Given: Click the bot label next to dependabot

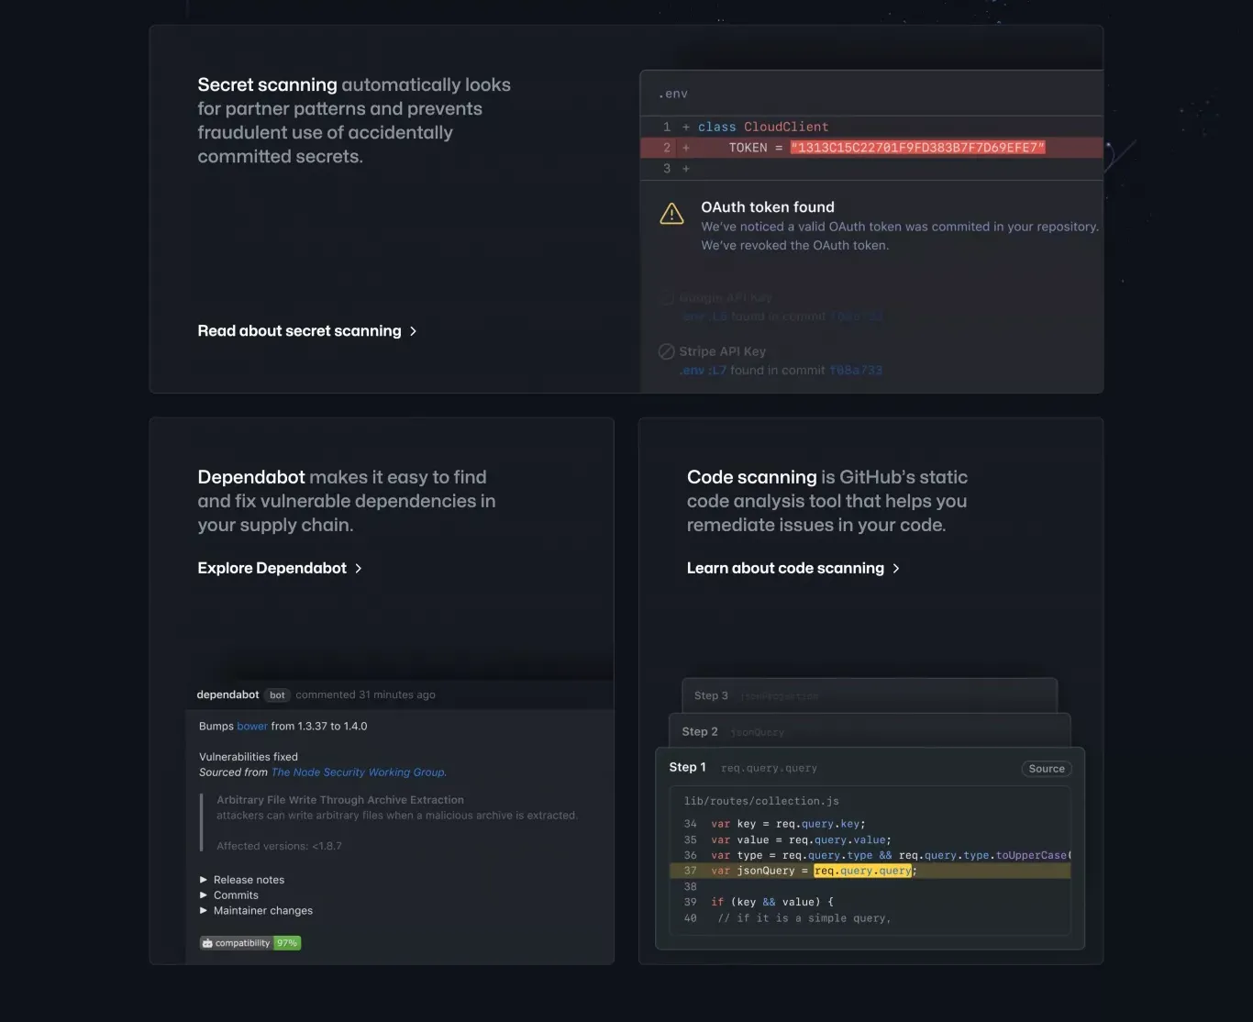Looking at the screenshot, I should (x=277, y=695).
